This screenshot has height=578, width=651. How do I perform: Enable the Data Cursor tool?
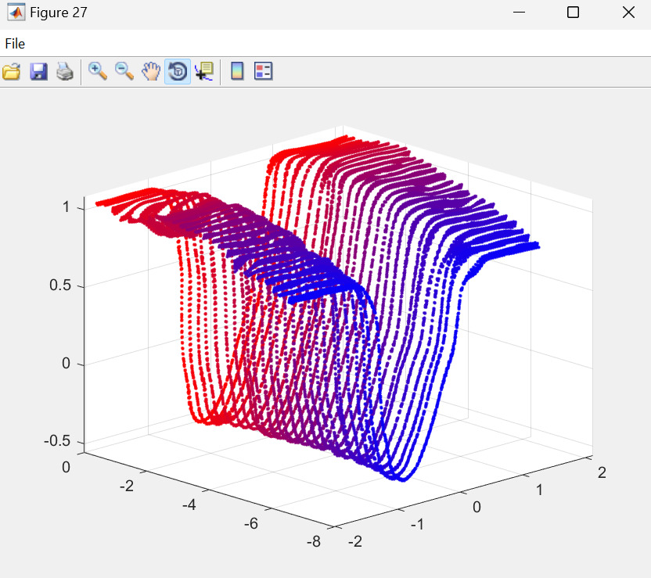[x=204, y=72]
